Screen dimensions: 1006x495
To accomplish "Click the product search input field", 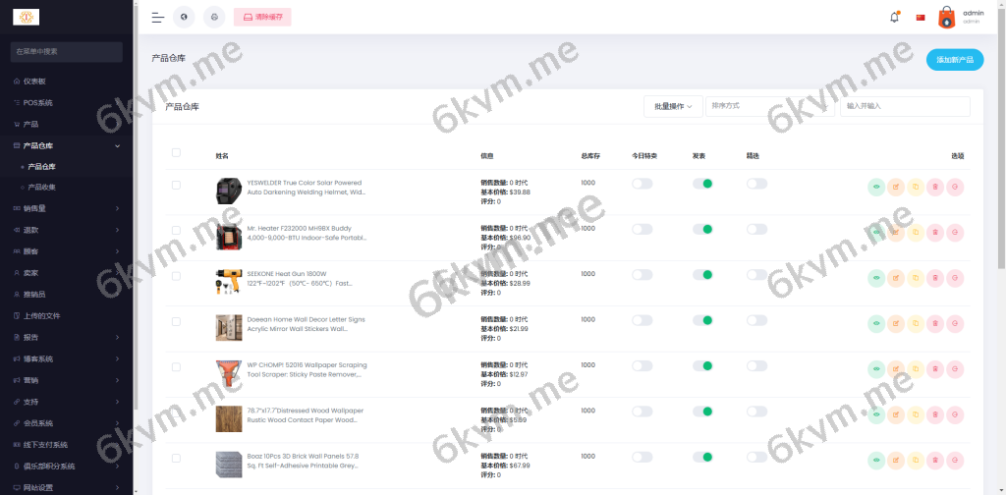I will (904, 106).
